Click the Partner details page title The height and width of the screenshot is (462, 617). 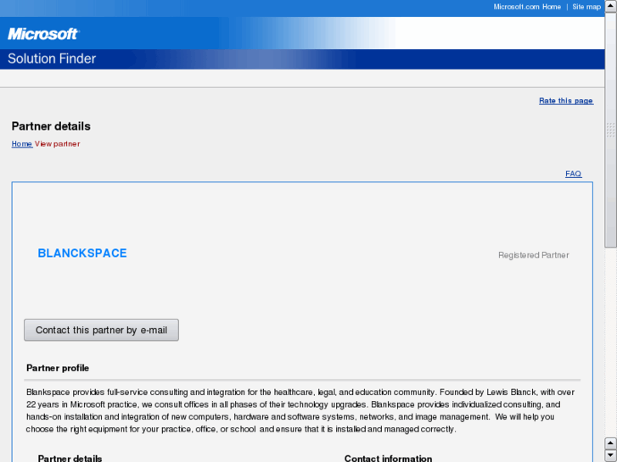(x=51, y=126)
